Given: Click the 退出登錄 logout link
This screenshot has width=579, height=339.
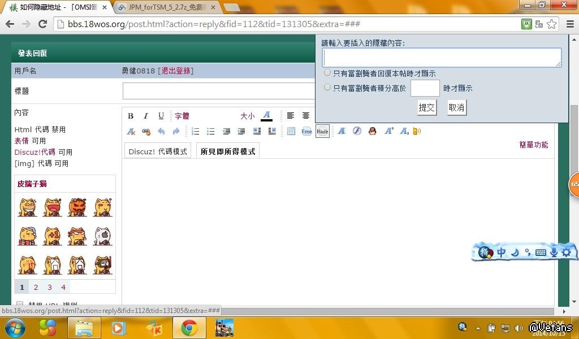Looking at the screenshot, I should coord(176,71).
